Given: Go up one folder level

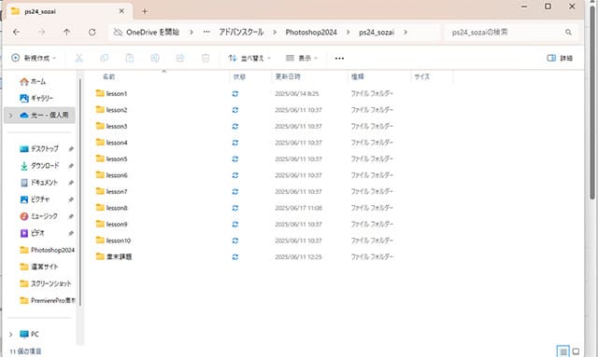Looking at the screenshot, I should point(66,33).
